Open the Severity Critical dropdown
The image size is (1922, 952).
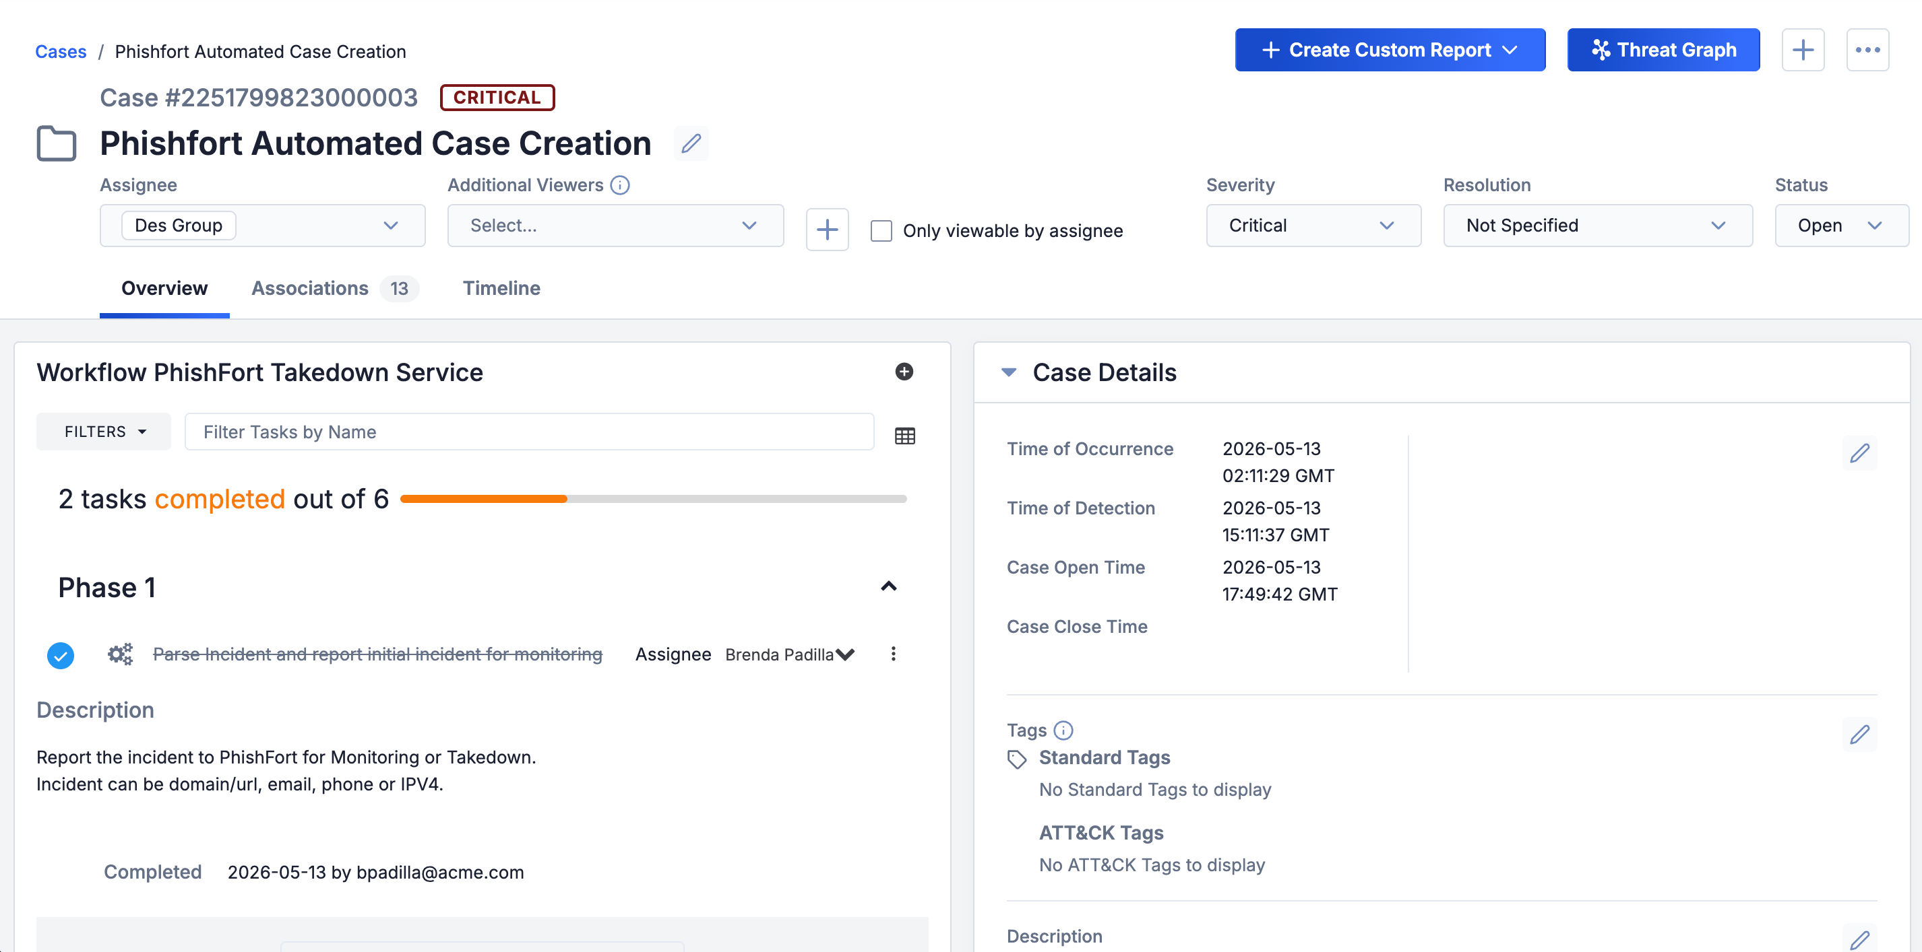(x=1313, y=225)
